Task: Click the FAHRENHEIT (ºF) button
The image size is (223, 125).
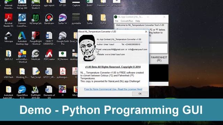Action: point(159,59)
